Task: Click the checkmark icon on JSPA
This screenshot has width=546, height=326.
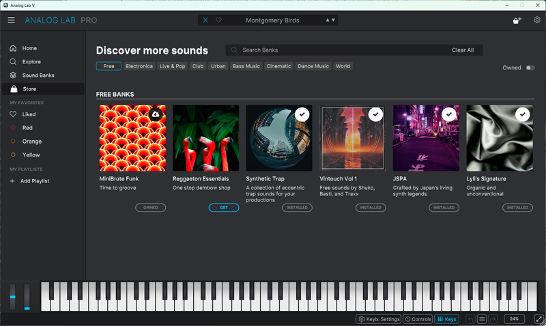Action: click(449, 114)
